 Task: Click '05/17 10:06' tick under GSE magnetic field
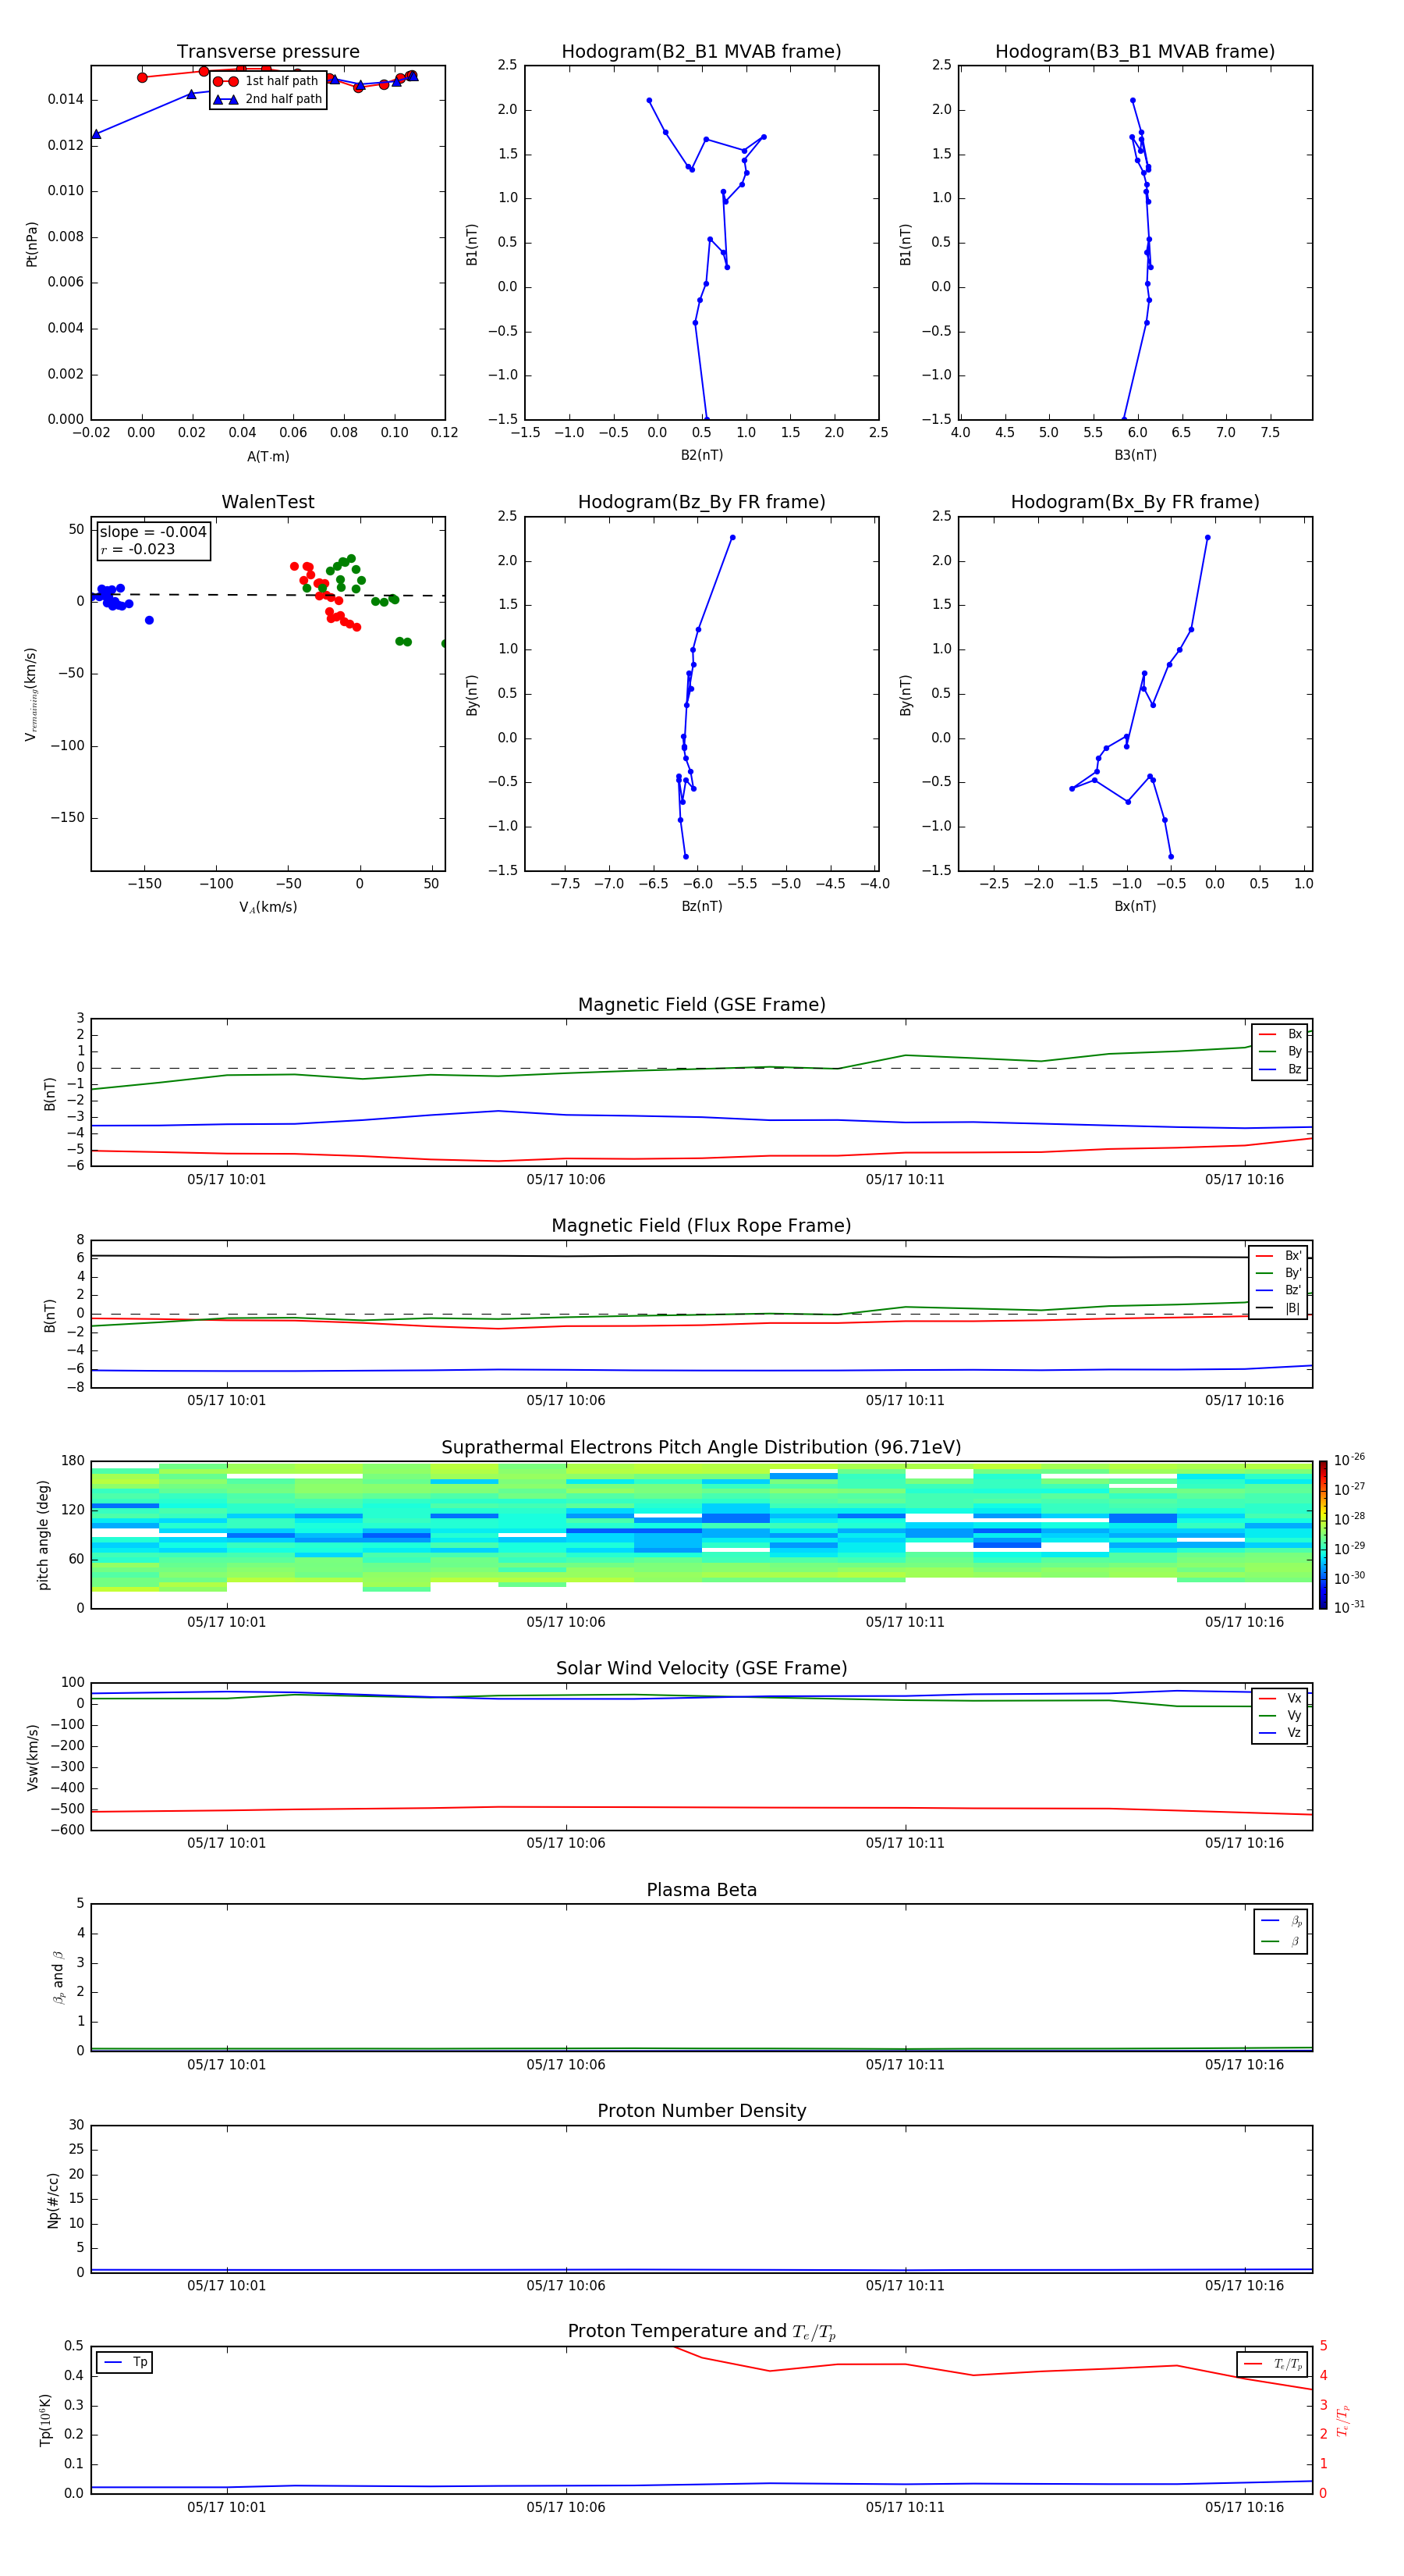tap(565, 1180)
